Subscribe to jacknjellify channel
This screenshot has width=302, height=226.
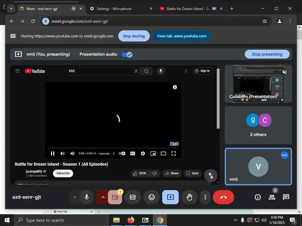[63, 173]
